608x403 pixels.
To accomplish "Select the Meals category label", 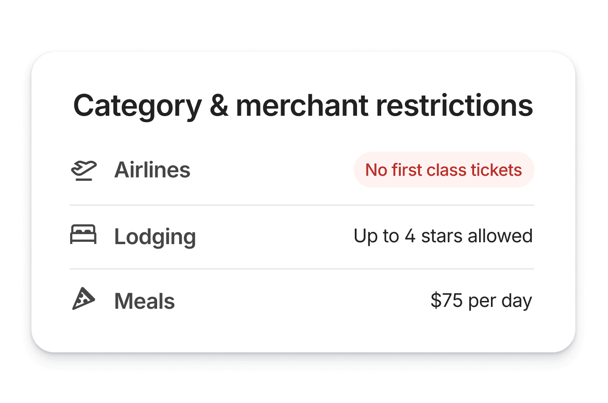I will point(144,301).
